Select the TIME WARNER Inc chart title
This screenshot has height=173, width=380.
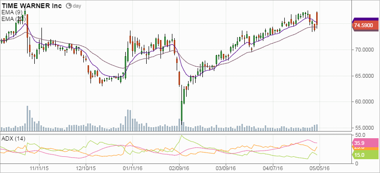(x=32, y=6)
